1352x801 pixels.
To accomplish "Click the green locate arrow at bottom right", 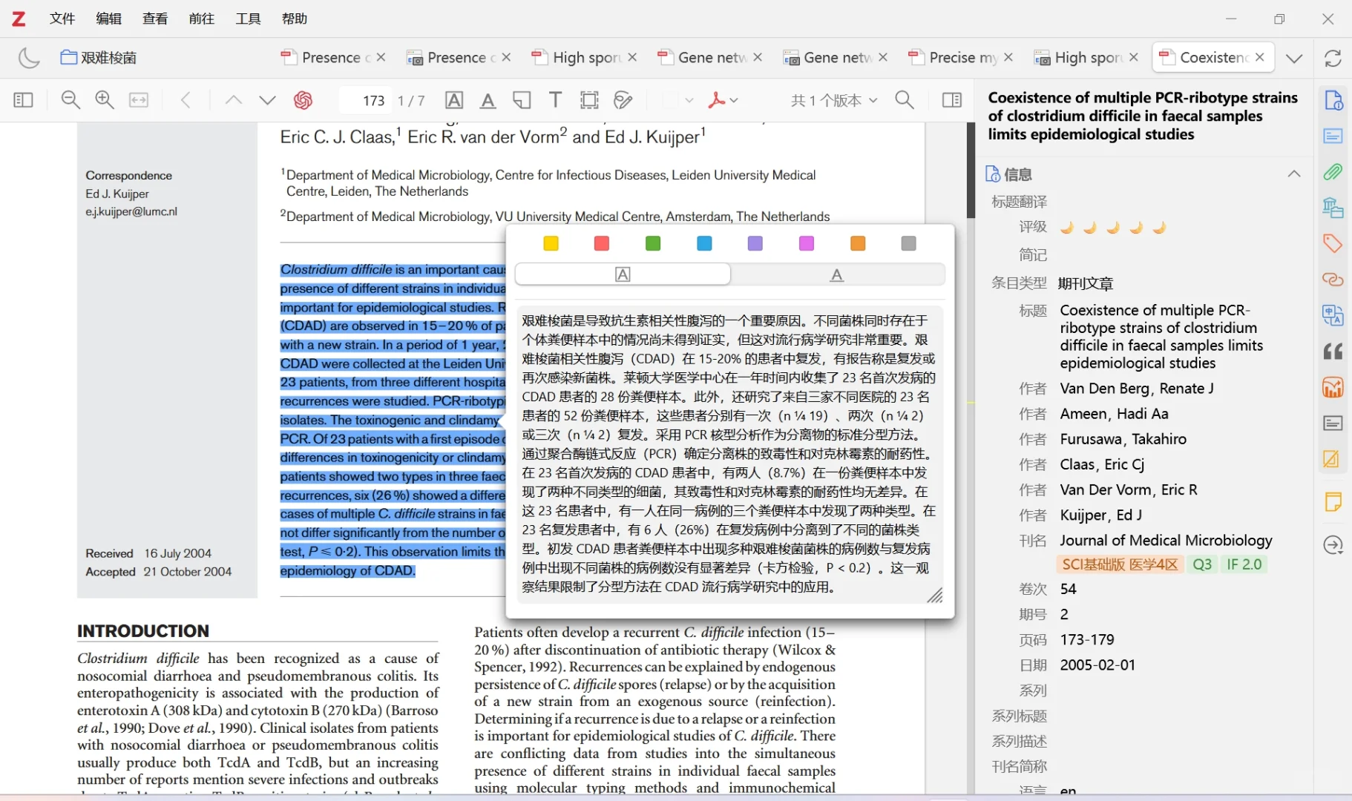I will 1333,545.
